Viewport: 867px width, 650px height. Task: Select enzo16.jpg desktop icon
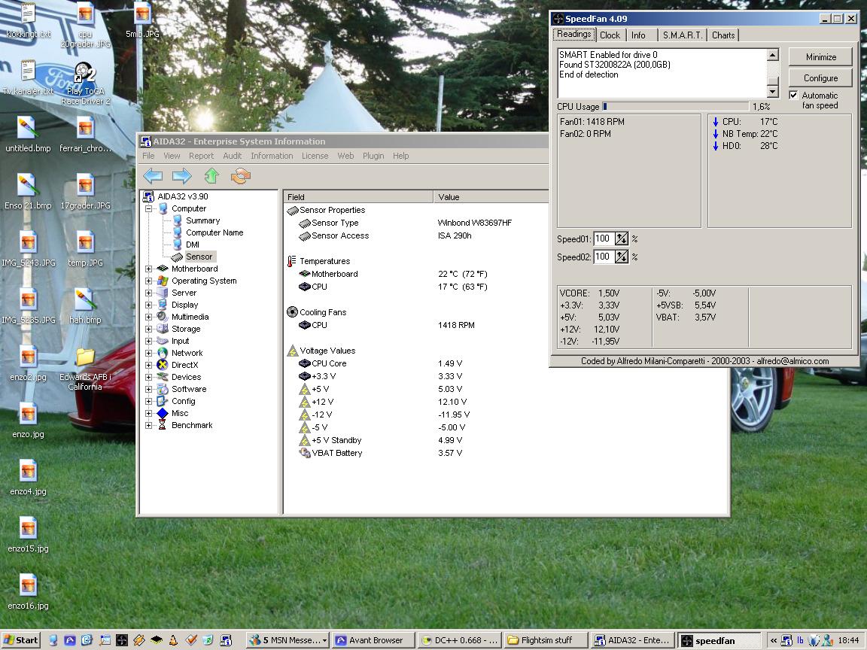28,592
